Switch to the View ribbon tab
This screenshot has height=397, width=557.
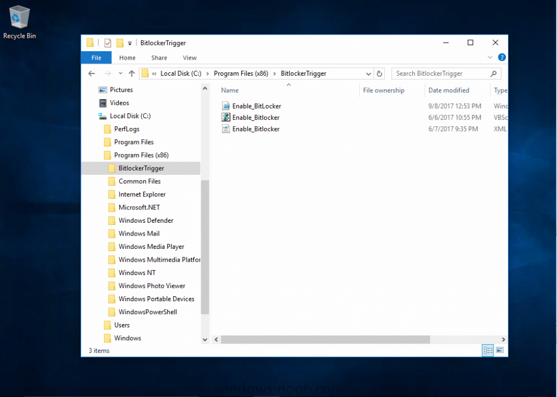pos(189,57)
